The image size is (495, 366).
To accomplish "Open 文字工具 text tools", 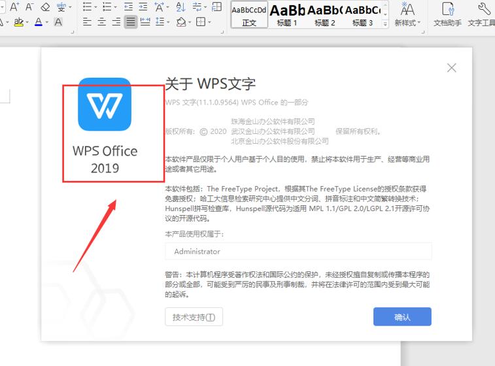I will [x=481, y=14].
